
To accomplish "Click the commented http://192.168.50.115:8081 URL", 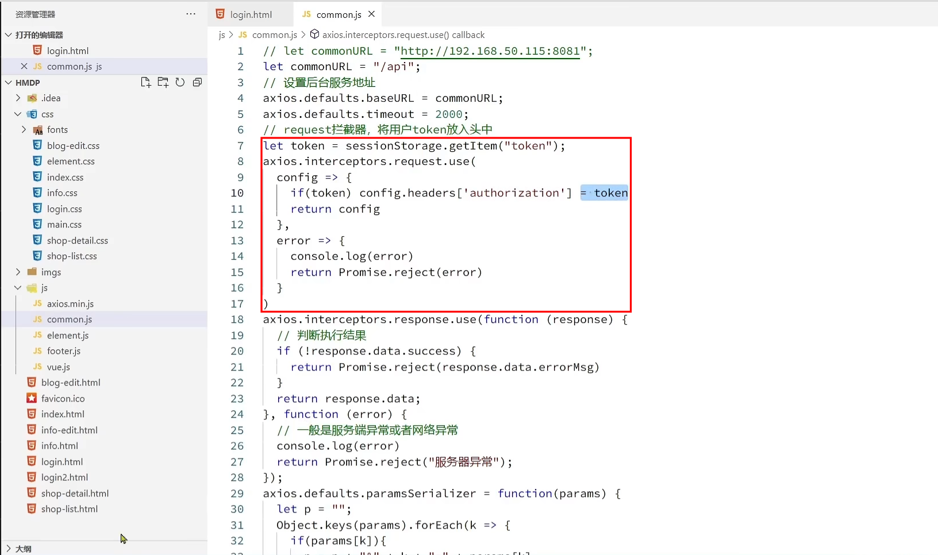I will (x=490, y=51).
